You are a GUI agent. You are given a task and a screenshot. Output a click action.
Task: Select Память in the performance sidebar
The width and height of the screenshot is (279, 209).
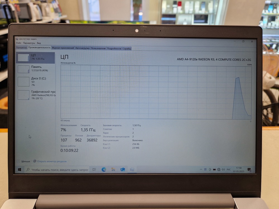click(x=36, y=69)
